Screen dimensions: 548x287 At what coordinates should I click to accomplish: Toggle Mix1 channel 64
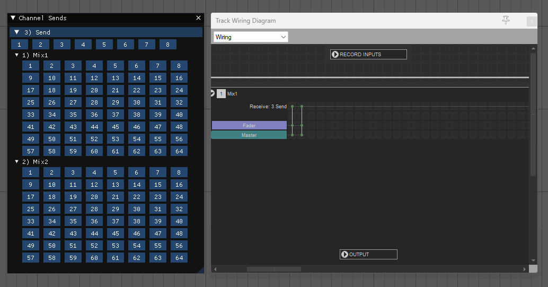tap(179, 151)
